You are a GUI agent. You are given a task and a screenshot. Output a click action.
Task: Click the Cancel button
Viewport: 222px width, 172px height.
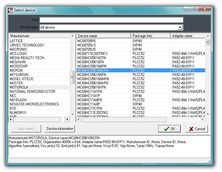[196, 129]
